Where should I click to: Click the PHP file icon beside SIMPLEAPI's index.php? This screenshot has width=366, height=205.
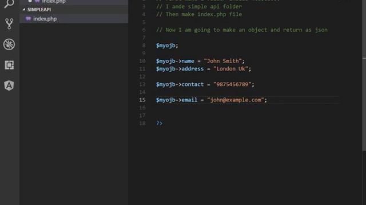pos(28,19)
